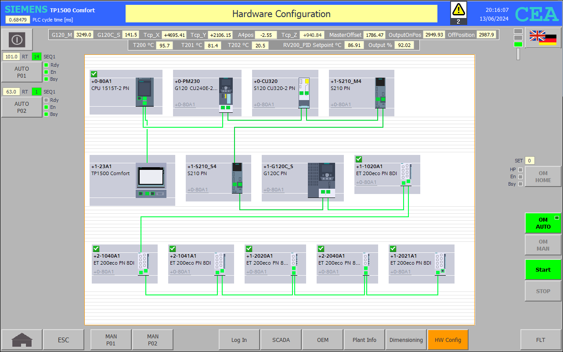
Task: Toggle the checkbox on +2-1040A1 card
Action: (x=96, y=249)
